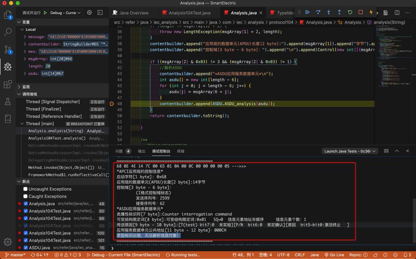The height and width of the screenshot is (259, 416).
Task: Open the Search view in activity bar
Action: [8, 32]
